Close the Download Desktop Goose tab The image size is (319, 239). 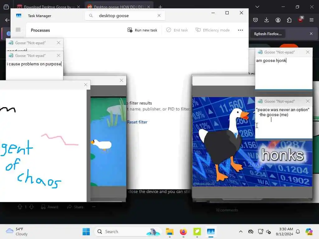[x=79, y=7]
